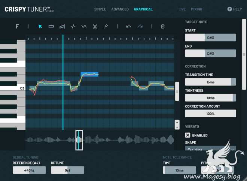Click the cyan playhead line
The width and height of the screenshot is (247, 181).
pyautogui.click(x=63, y=82)
